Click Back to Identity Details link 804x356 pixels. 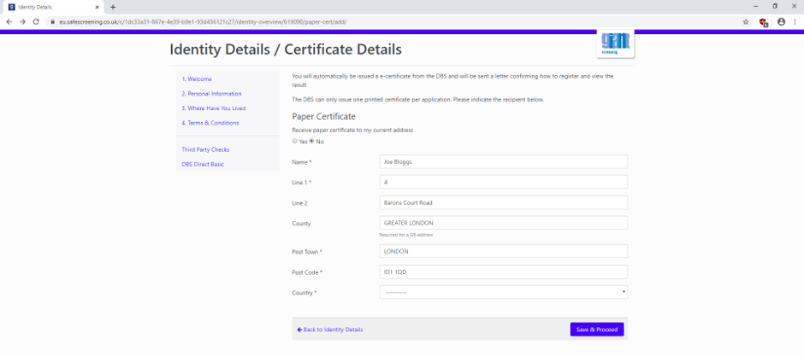(329, 330)
